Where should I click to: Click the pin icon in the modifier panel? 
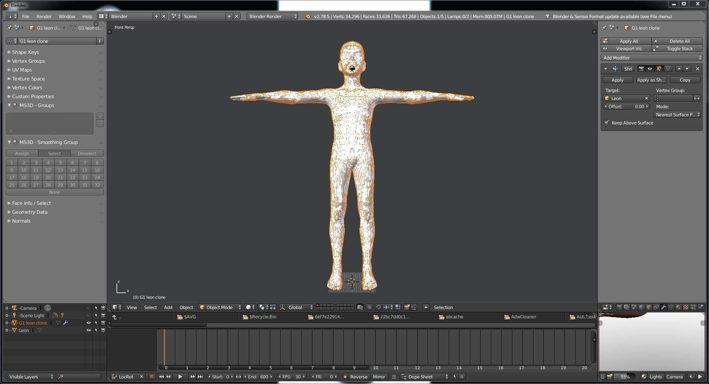(604, 28)
